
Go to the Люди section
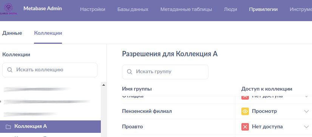pyautogui.click(x=230, y=9)
